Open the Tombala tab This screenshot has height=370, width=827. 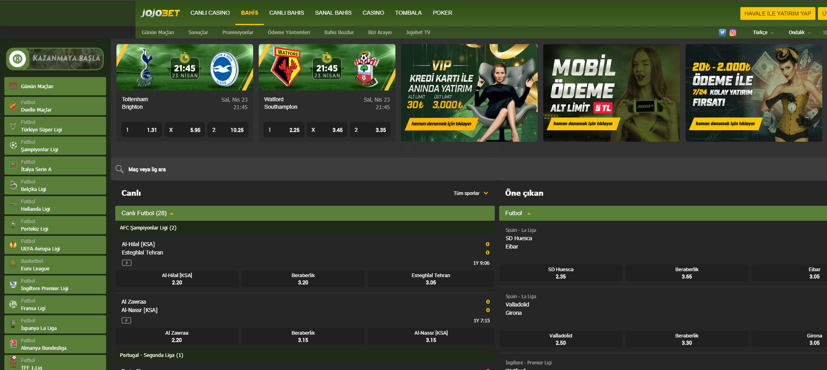click(x=408, y=13)
